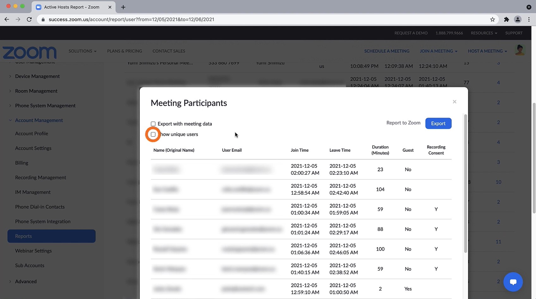Click the browser forward arrow
The width and height of the screenshot is (536, 299).
[x=18, y=19]
